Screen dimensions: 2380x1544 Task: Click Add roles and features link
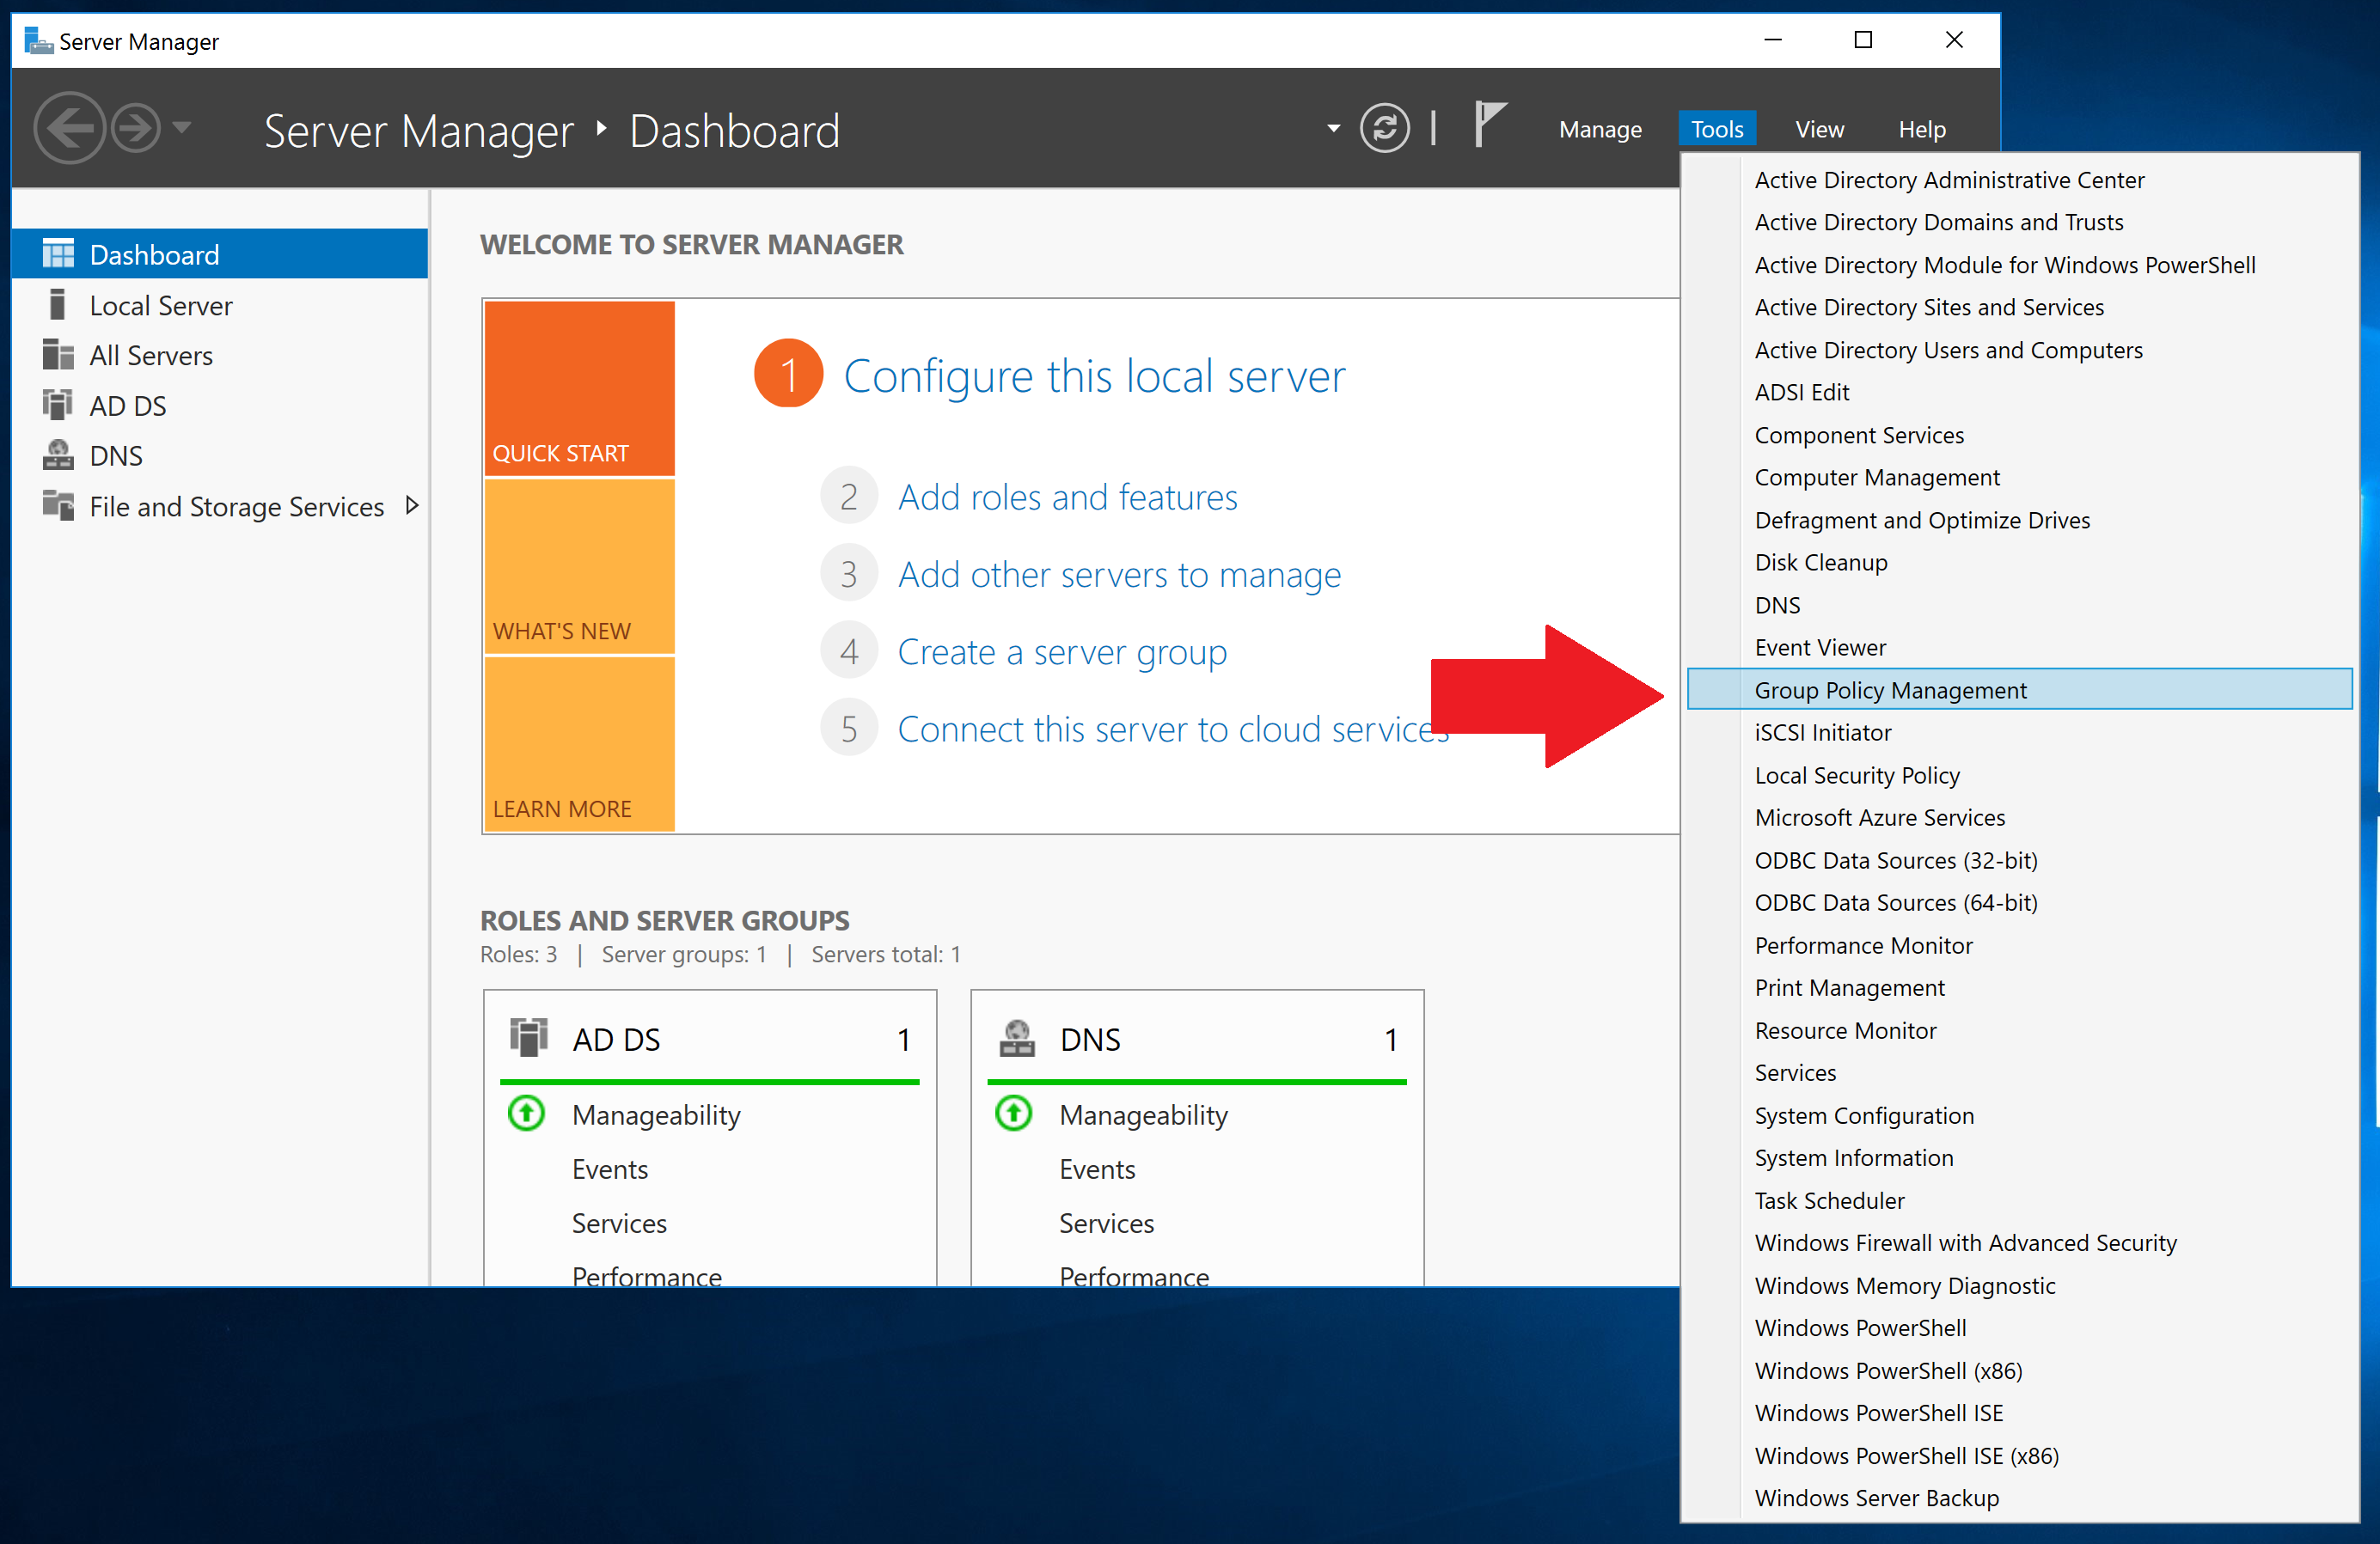coord(1067,497)
